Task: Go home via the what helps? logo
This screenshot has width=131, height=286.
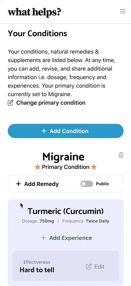Action: [x=34, y=12]
